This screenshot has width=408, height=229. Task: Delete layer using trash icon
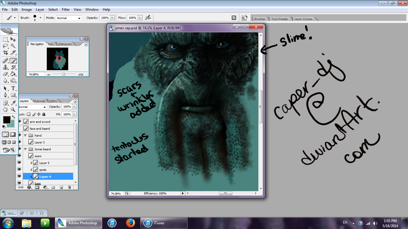(69, 187)
